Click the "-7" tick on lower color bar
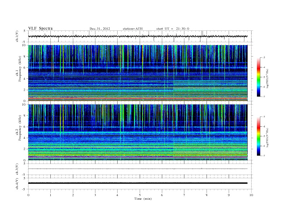This screenshot has height=219, width=283. pos(263,156)
